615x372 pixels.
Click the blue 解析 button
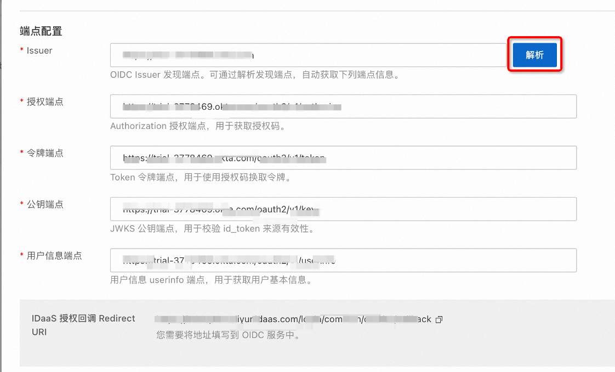(x=534, y=55)
